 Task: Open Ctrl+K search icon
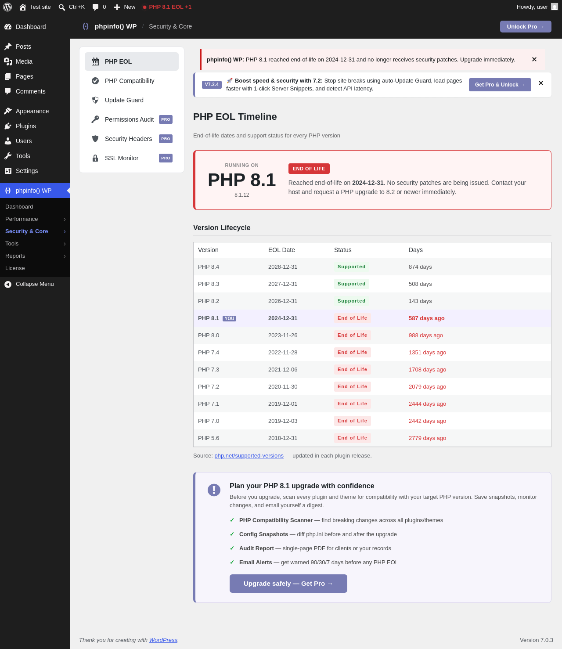coord(62,7)
